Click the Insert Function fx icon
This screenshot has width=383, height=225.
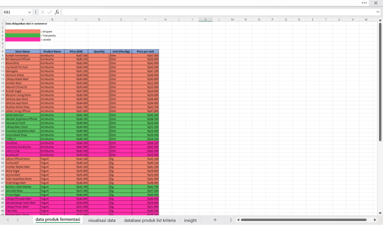57,12
